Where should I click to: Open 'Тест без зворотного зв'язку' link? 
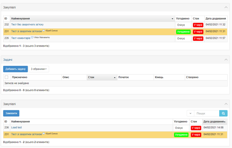tap(28, 25)
